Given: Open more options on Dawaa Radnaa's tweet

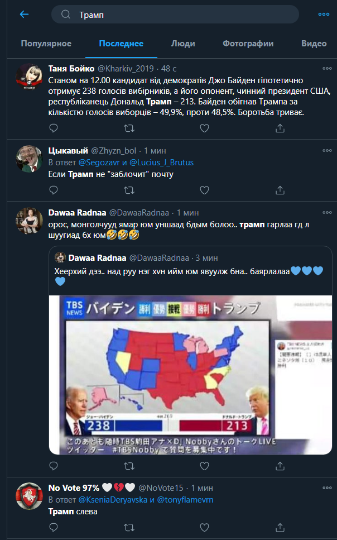Looking at the screenshot, I should (x=327, y=212).
